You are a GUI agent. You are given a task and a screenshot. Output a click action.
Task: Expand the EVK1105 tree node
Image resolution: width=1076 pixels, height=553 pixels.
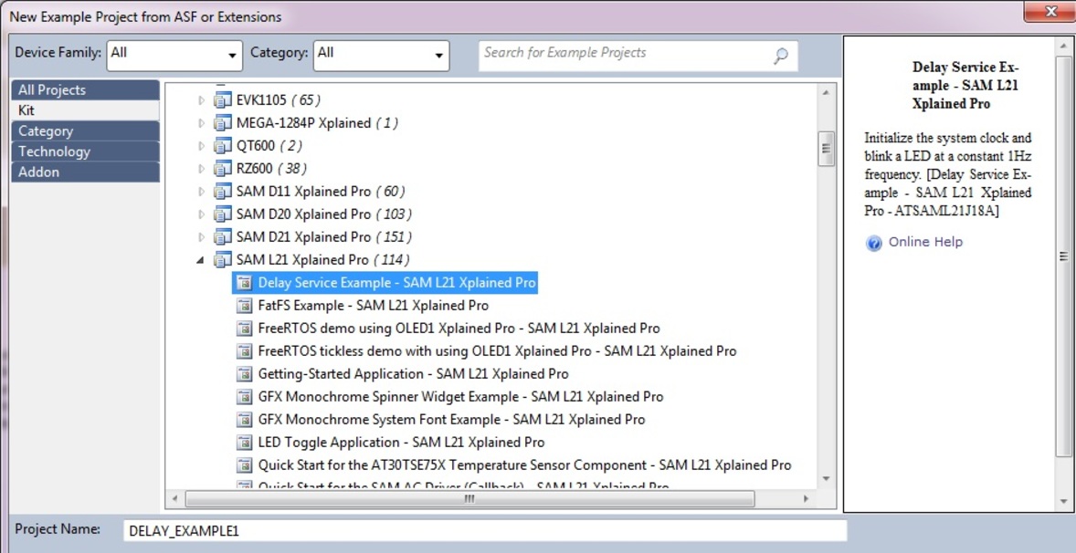[x=201, y=99]
